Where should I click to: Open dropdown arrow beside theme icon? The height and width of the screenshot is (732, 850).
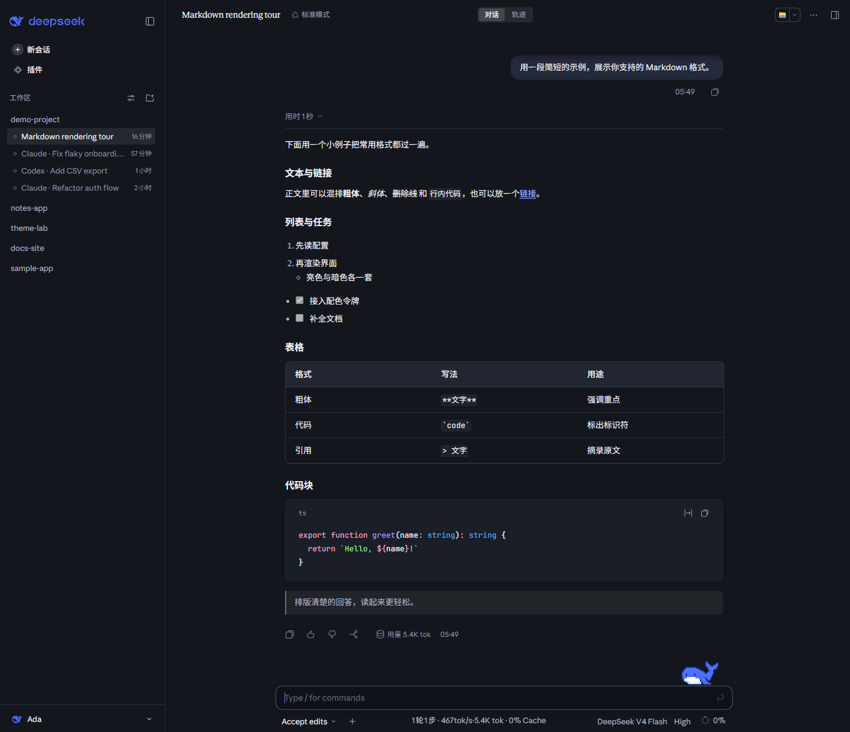tap(795, 15)
